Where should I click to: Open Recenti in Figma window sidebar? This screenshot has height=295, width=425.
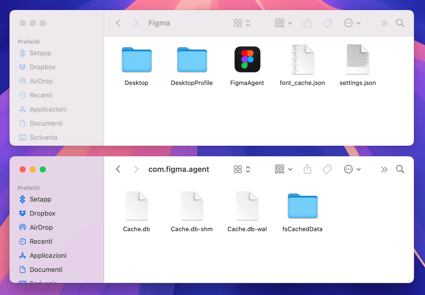(x=41, y=95)
